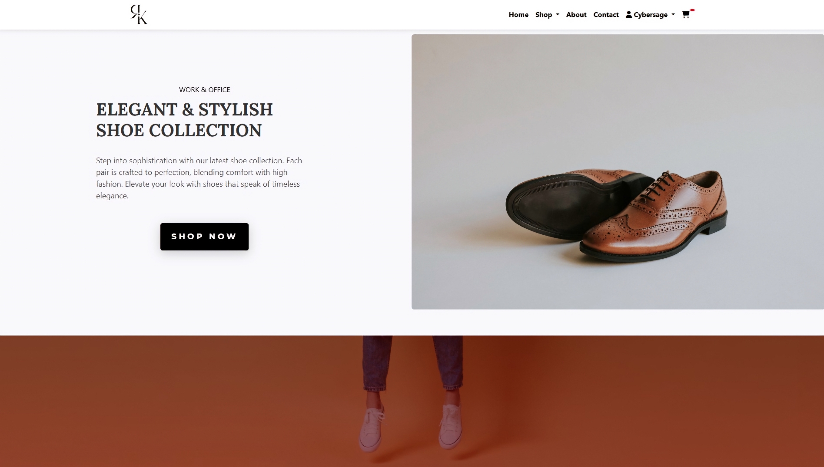Navigate to the Contact page
The height and width of the screenshot is (467, 824).
(606, 15)
